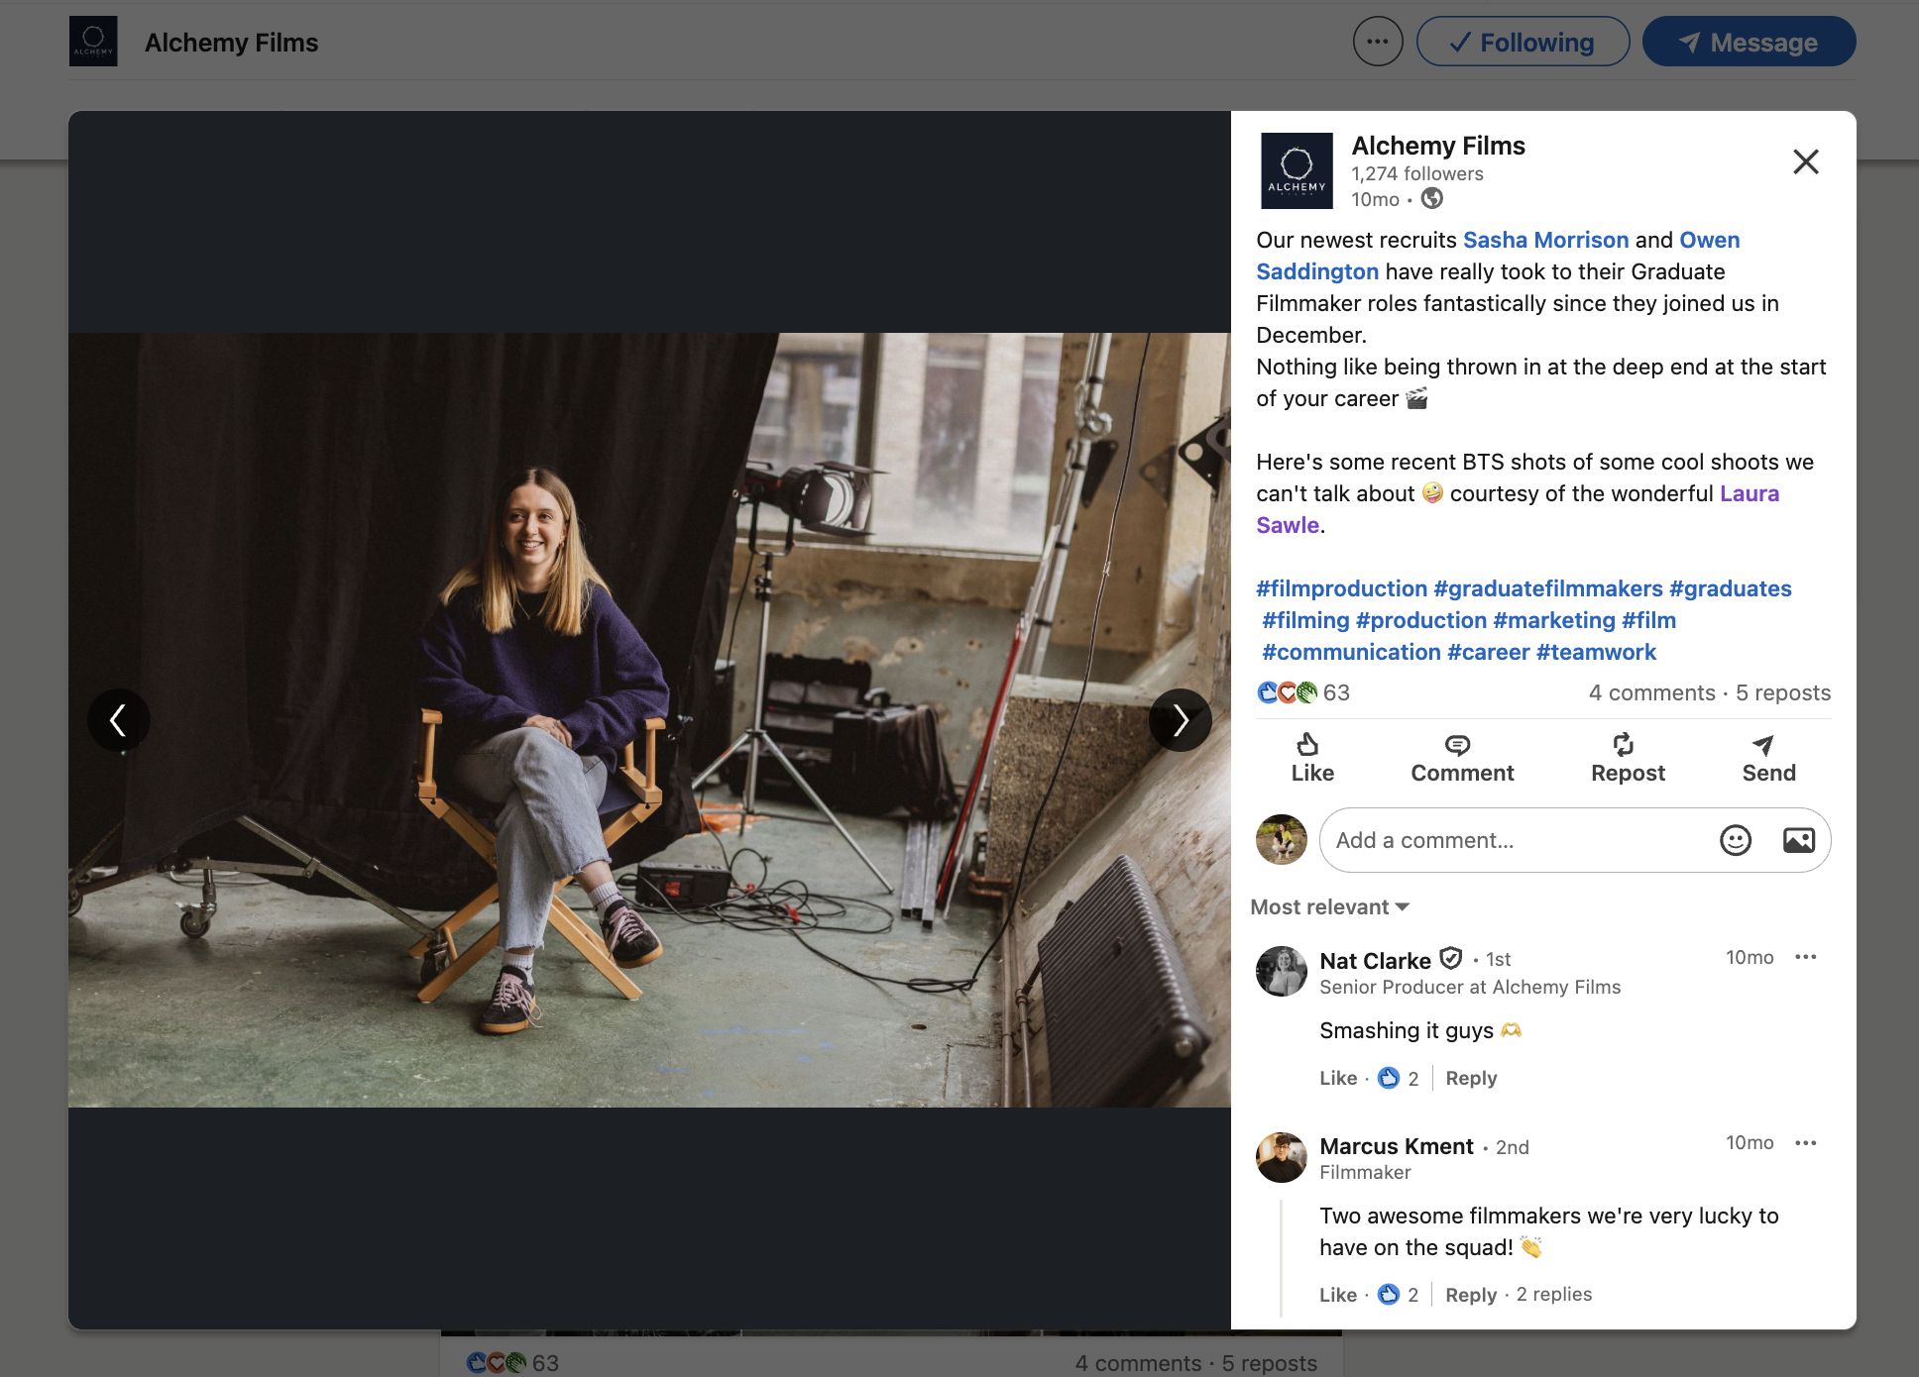The image size is (1919, 1377).
Task: Click the Like thumbs-up icon
Action: 1307,745
